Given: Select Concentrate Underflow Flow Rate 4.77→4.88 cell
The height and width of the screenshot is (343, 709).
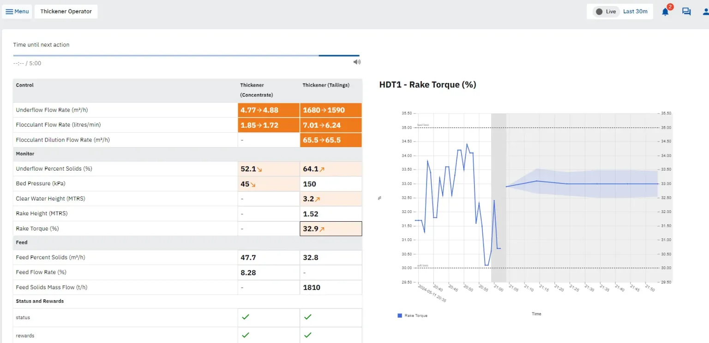Looking at the screenshot, I should click(x=269, y=110).
